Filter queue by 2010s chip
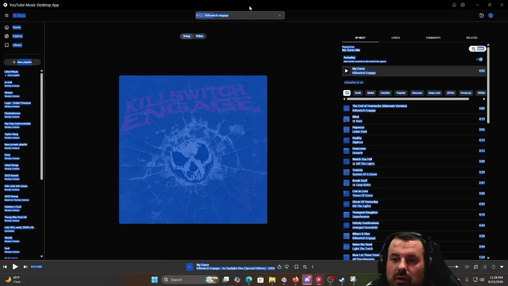This screenshot has height=286, width=508. [450, 93]
